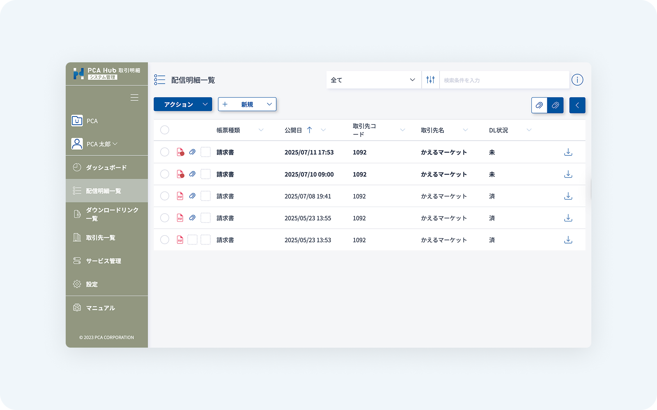This screenshot has width=657, height=410.
Task: Expand the PCA 太郎 user menu chevron
Action: pos(115,144)
